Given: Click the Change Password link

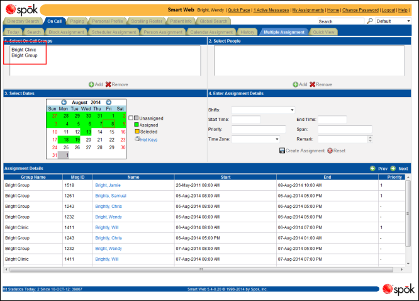Looking at the screenshot, I should [x=360, y=10].
